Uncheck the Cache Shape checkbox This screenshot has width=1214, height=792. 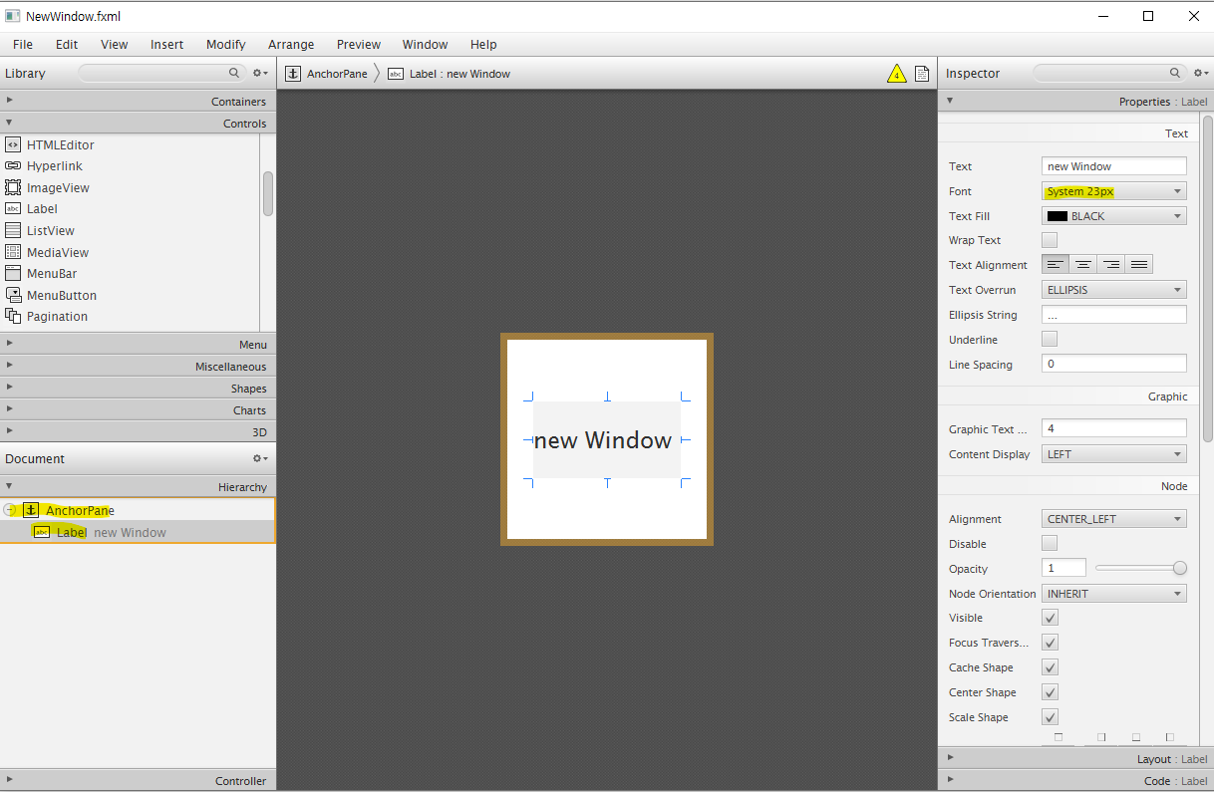(1050, 667)
